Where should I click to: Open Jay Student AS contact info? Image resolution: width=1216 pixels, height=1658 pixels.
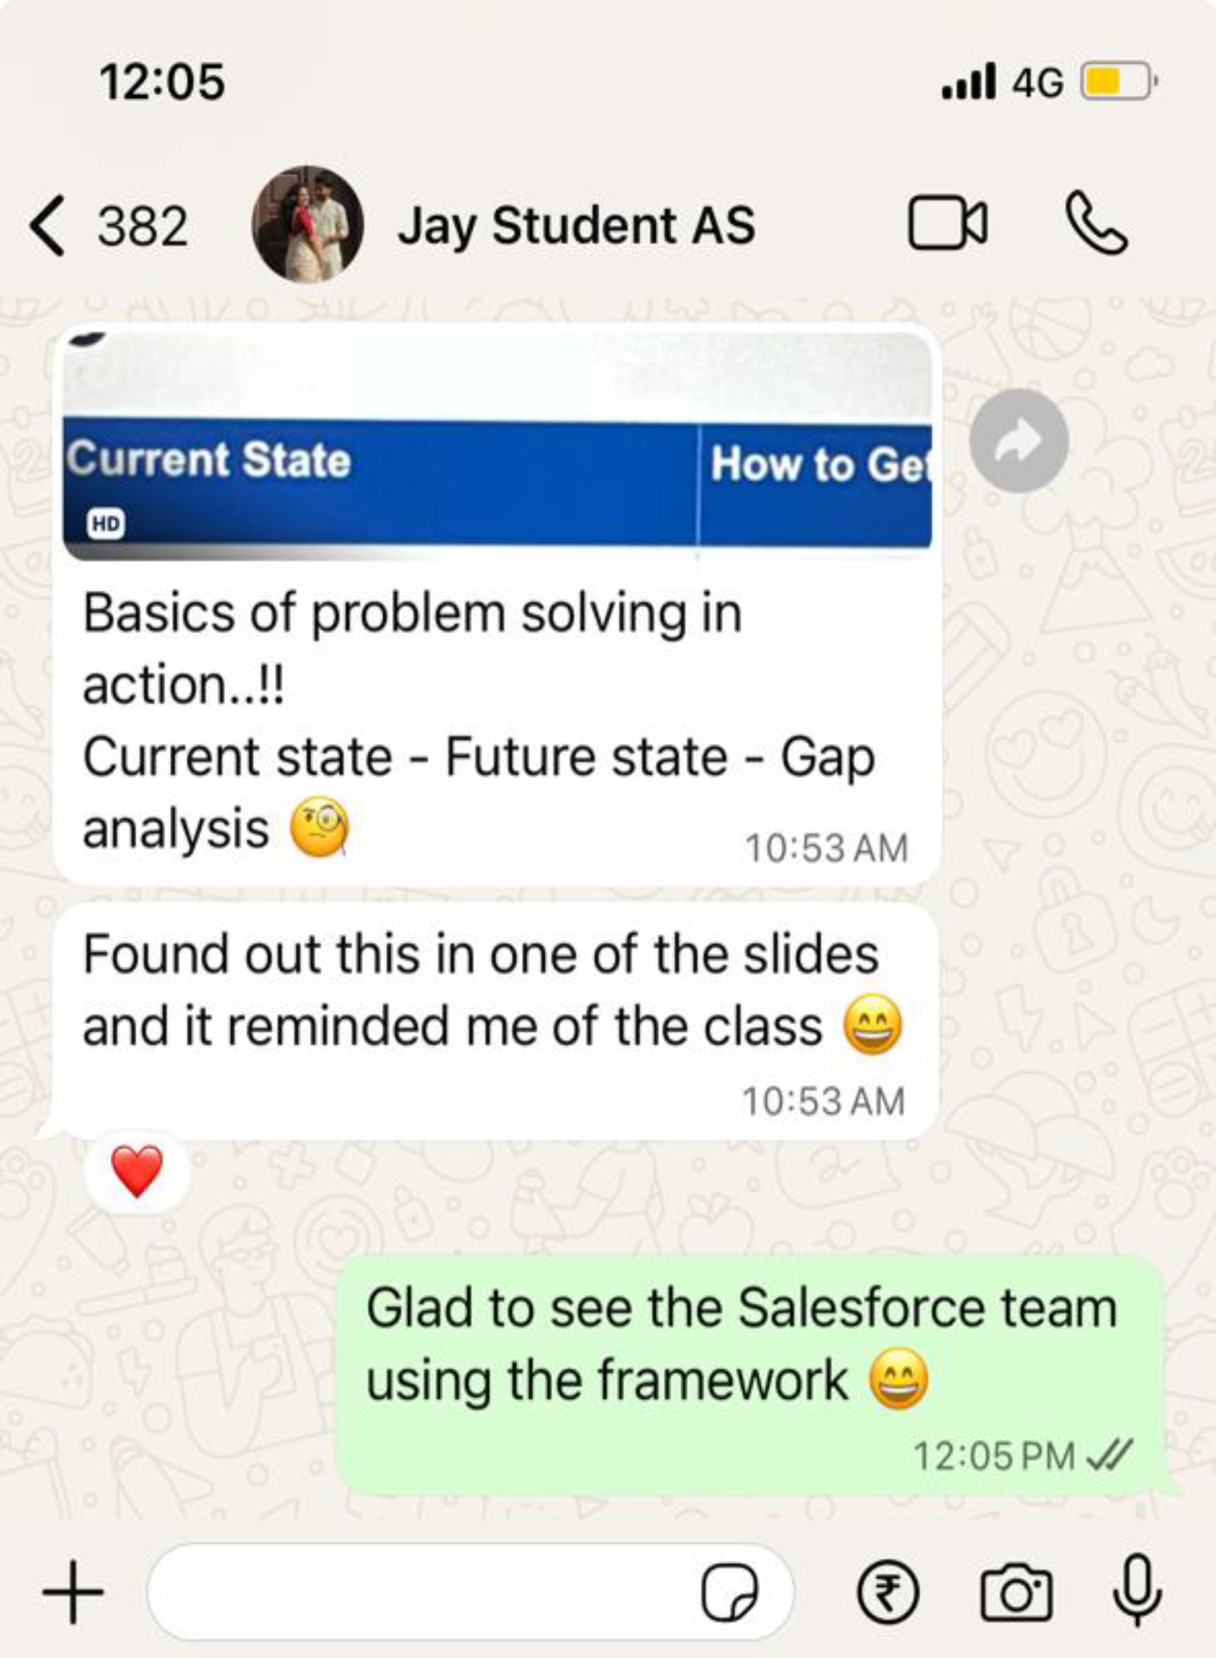coord(576,226)
